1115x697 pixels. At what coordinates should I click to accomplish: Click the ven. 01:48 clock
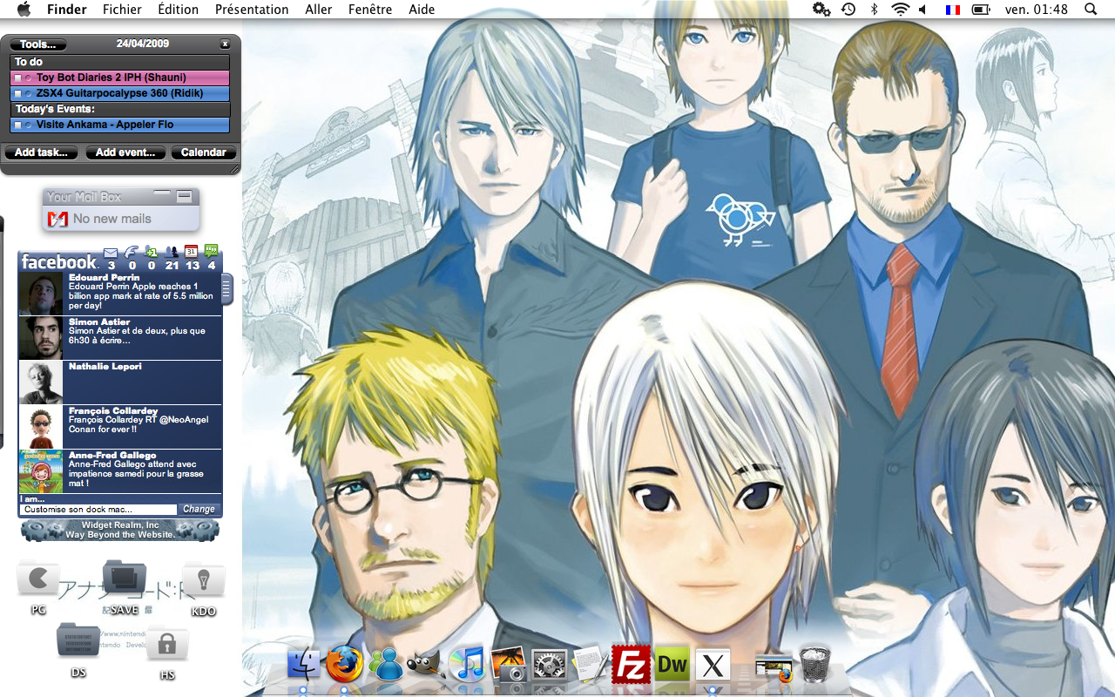1036,10
